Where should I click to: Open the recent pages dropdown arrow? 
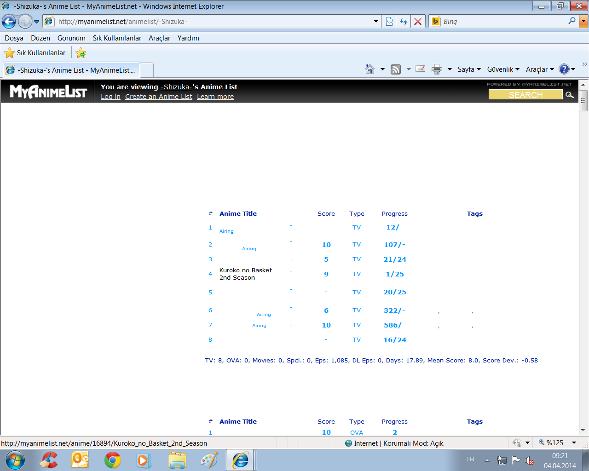(36, 22)
